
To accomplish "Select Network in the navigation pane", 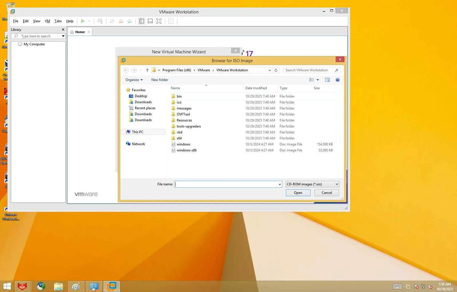I will 138,144.
